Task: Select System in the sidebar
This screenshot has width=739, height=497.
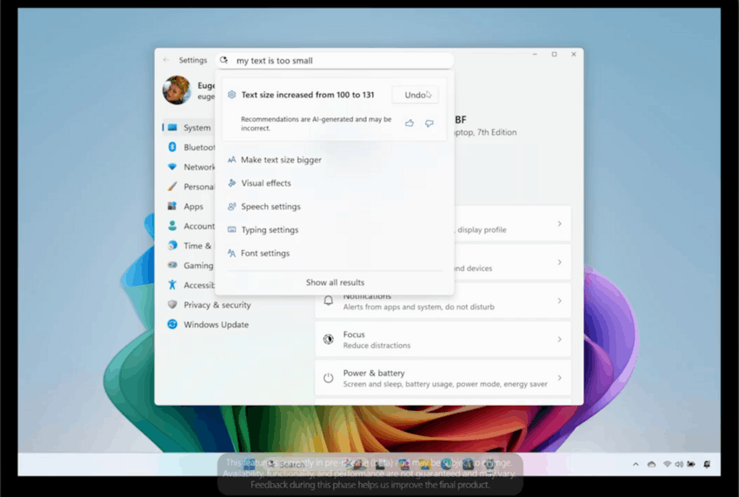Action: coord(189,128)
